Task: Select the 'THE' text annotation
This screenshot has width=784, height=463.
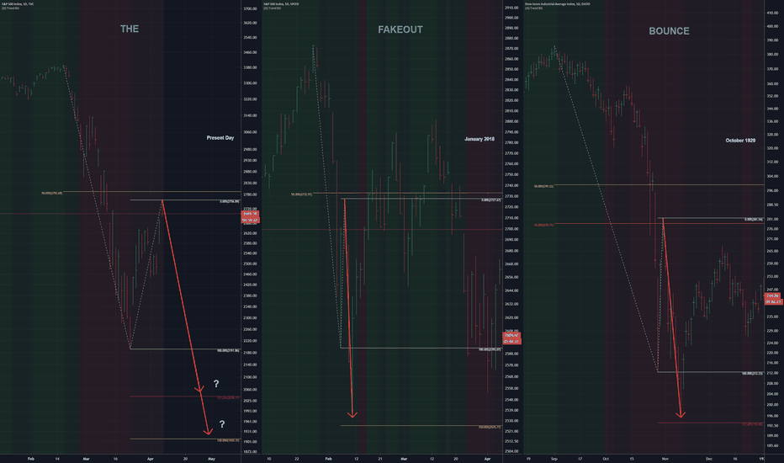Action: [130, 29]
